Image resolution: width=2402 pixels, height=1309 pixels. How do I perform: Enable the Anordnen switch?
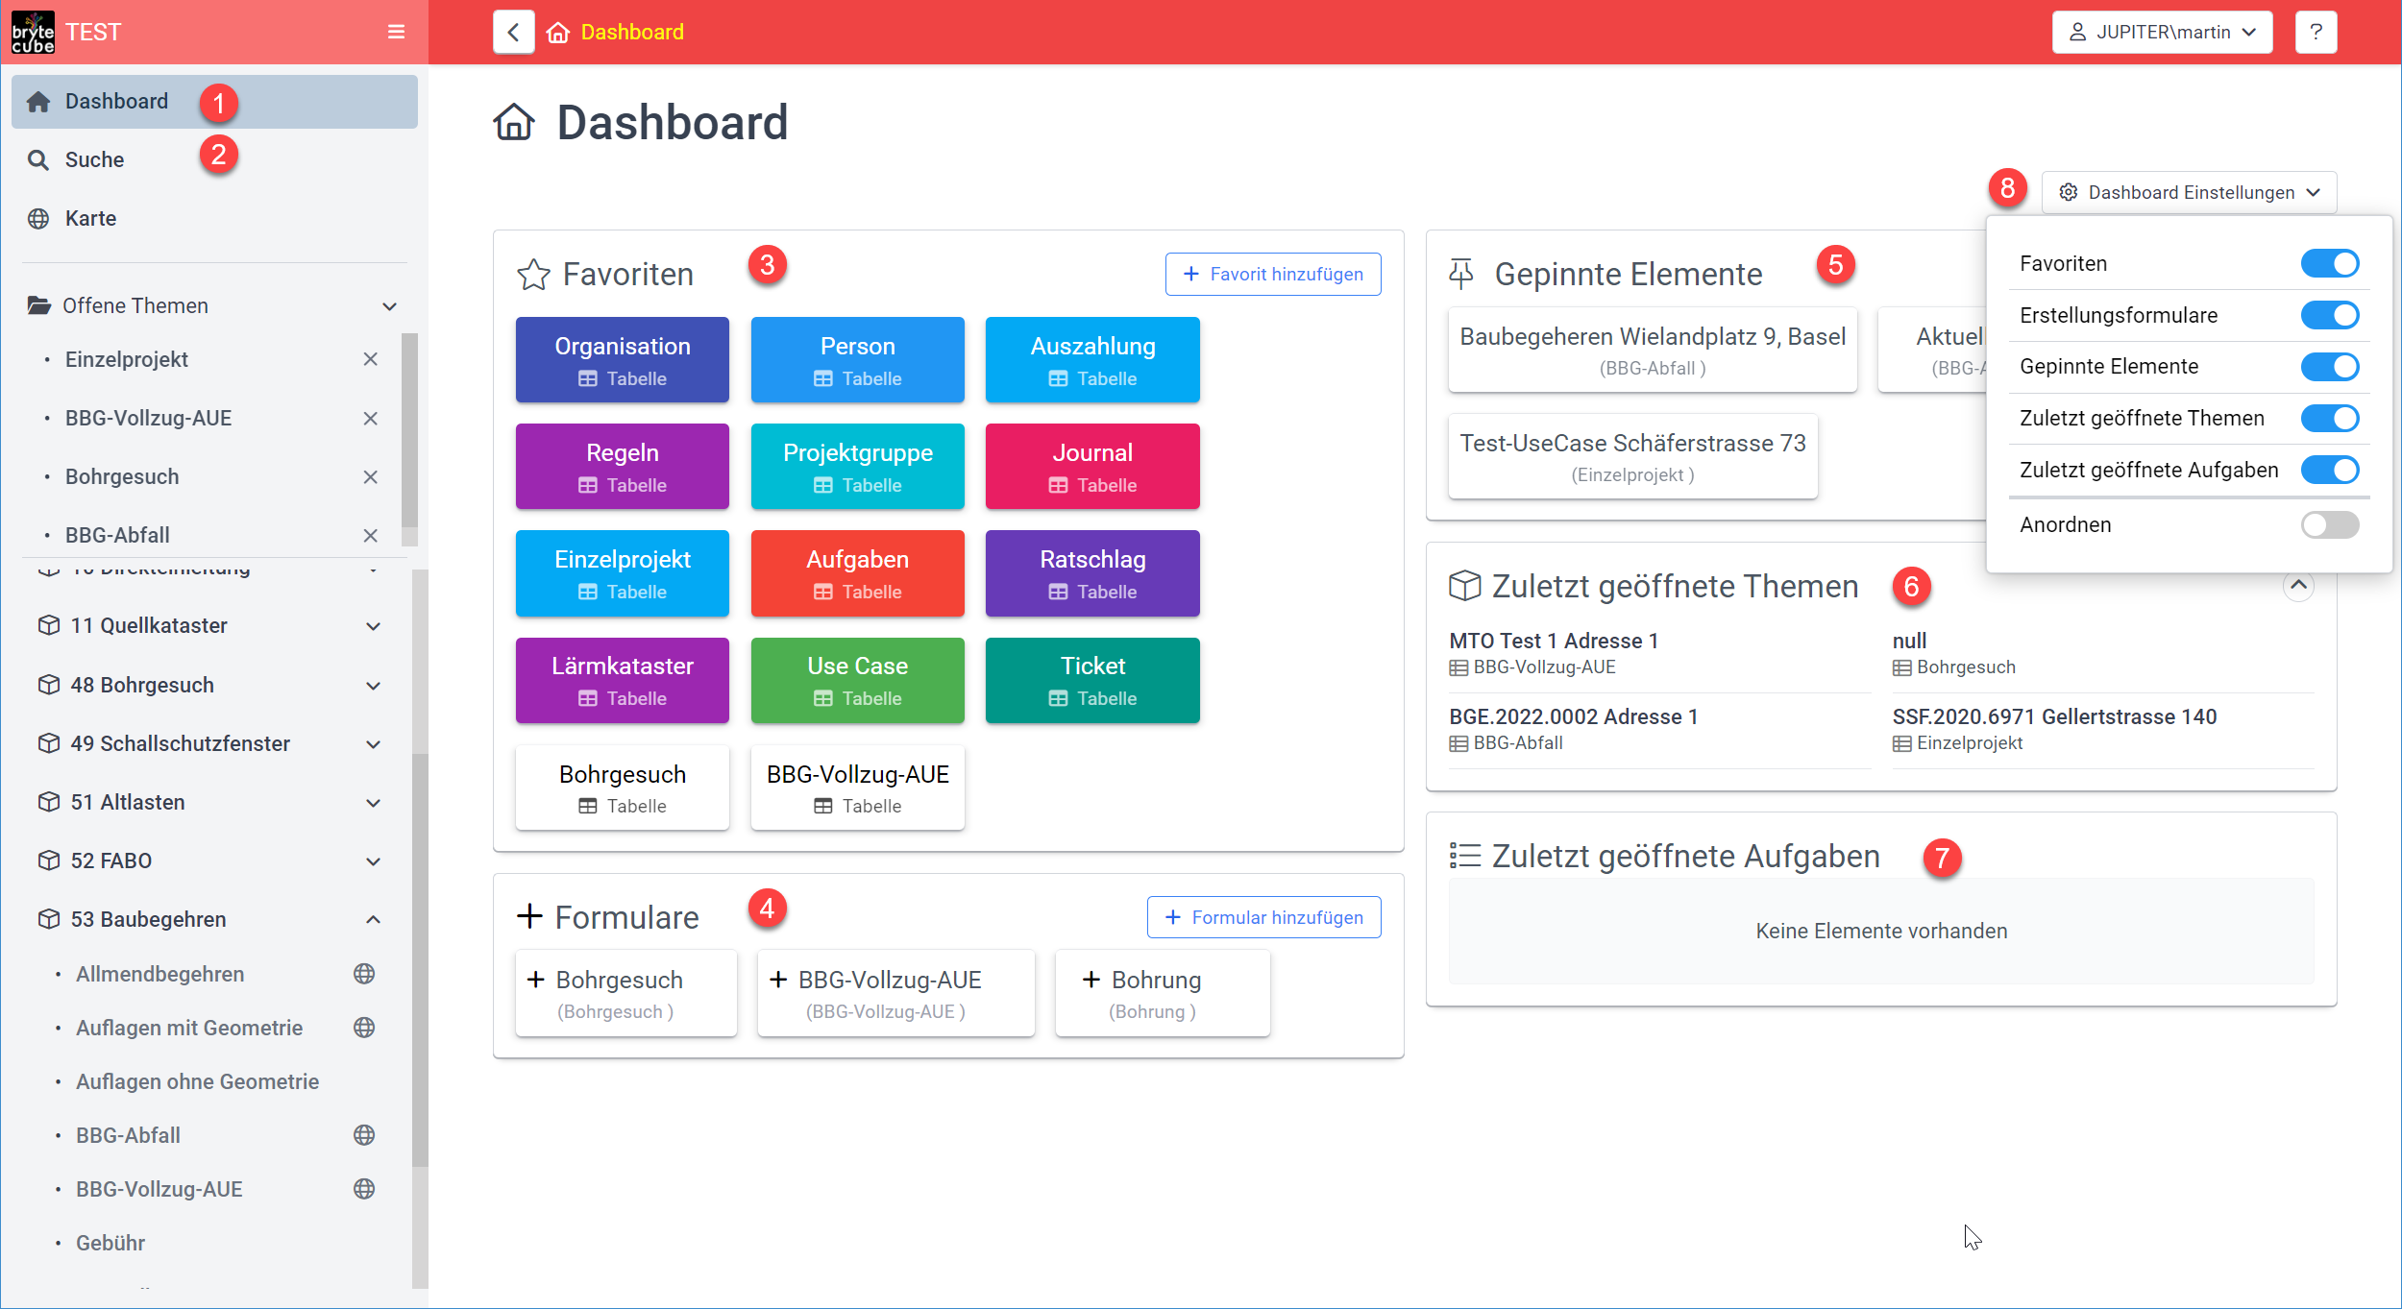pos(2330,524)
